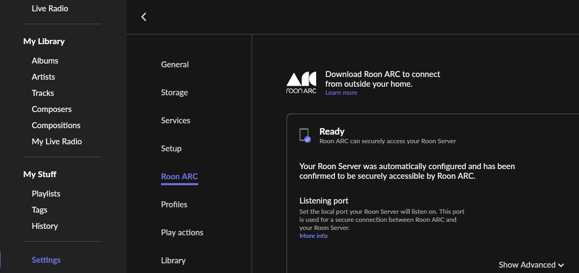Open History under My Stuff
Image resolution: width=579 pixels, height=273 pixels.
click(45, 226)
